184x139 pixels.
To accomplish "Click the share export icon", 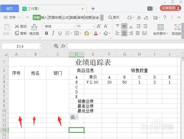I will (x=146, y=17).
